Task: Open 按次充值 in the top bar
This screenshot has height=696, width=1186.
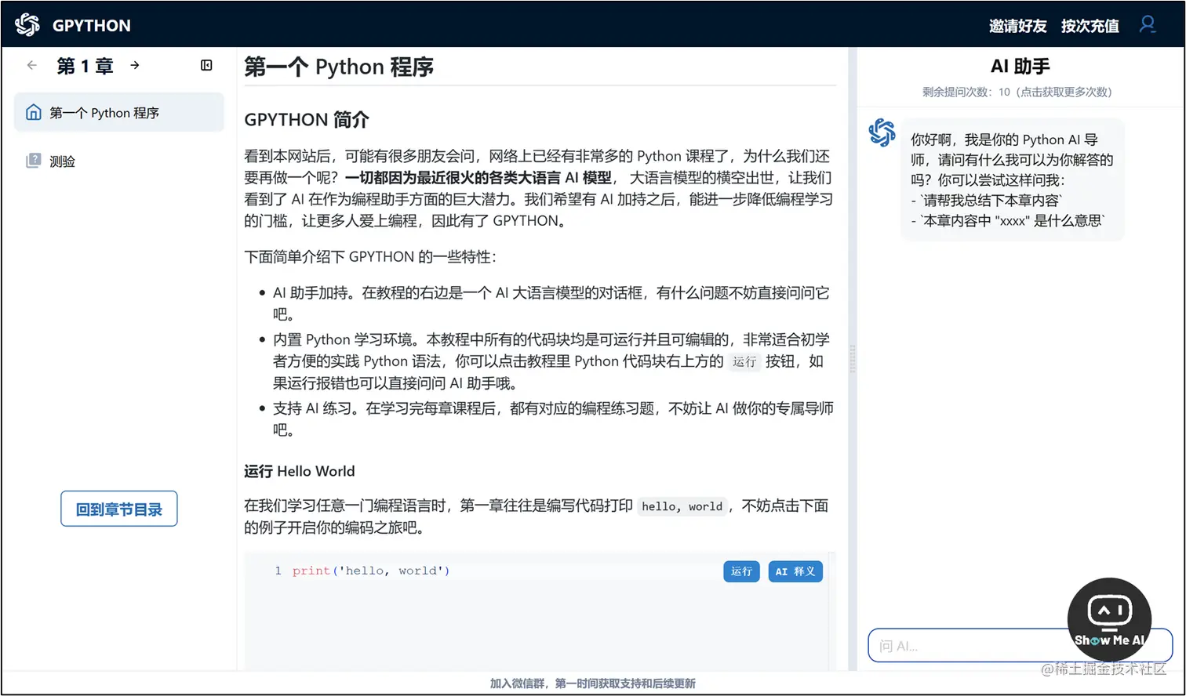Action: tap(1090, 26)
